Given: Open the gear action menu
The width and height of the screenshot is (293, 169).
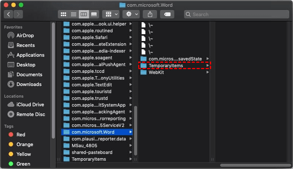Looking at the screenshot, I should coord(131,14).
